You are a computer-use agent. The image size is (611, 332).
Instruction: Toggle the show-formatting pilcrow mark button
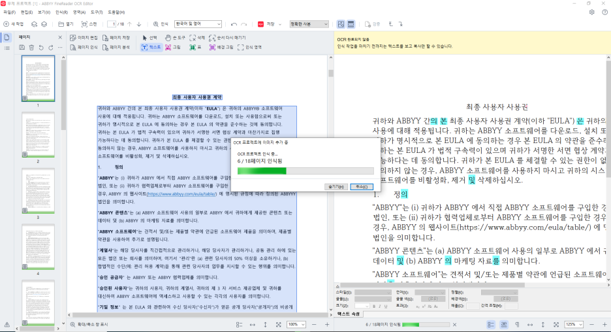pyautogui.click(x=517, y=325)
